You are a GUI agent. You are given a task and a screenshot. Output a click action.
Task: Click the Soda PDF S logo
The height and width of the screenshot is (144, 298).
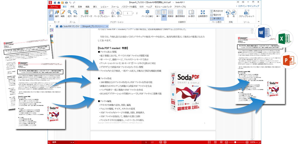[x=50, y=2]
